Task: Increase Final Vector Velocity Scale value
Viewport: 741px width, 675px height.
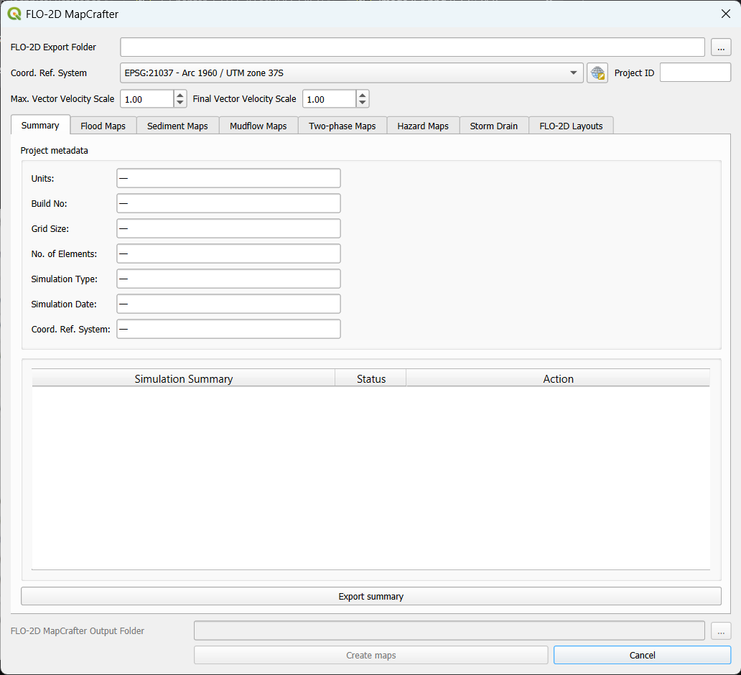Action: [363, 95]
